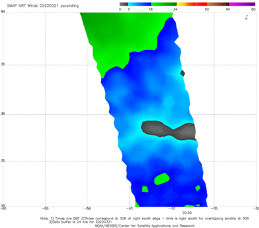Click the '50' label under the color bar
The height and width of the screenshot is (228, 259).
207,9
